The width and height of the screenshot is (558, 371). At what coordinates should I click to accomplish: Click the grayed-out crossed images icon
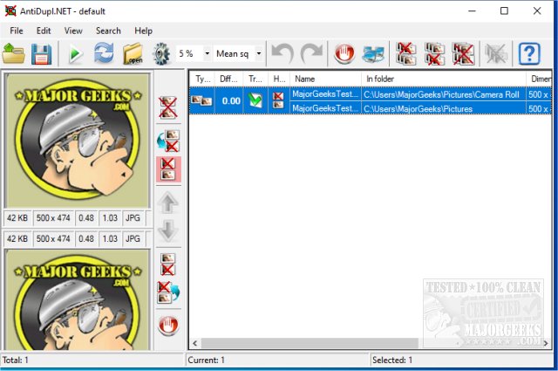pyautogui.click(x=496, y=54)
